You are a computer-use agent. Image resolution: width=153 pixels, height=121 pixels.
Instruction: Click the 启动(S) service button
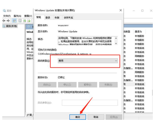tap(47, 85)
